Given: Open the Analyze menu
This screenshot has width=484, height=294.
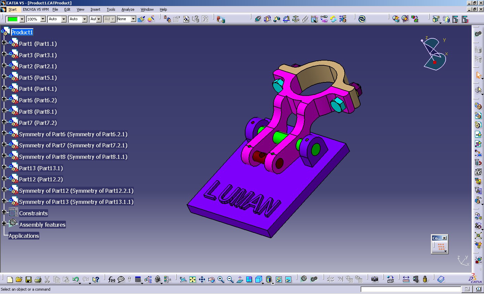Looking at the screenshot, I should [x=127, y=9].
